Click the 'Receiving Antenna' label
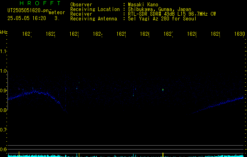Image resolution: width=247 pixels, height=157 pixels. point(93,19)
